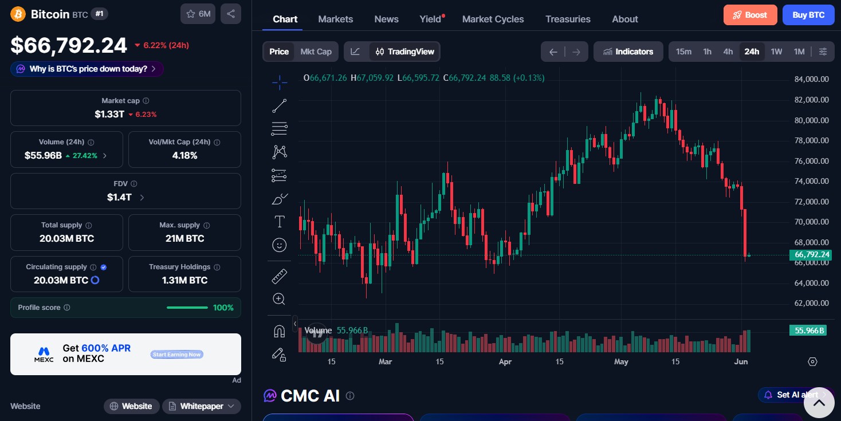Expand the Whitepaper dropdown
Screen dimensions: 841x421
pyautogui.click(x=202, y=406)
